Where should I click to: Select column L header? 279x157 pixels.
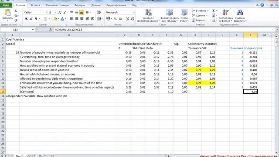(x=250, y=35)
